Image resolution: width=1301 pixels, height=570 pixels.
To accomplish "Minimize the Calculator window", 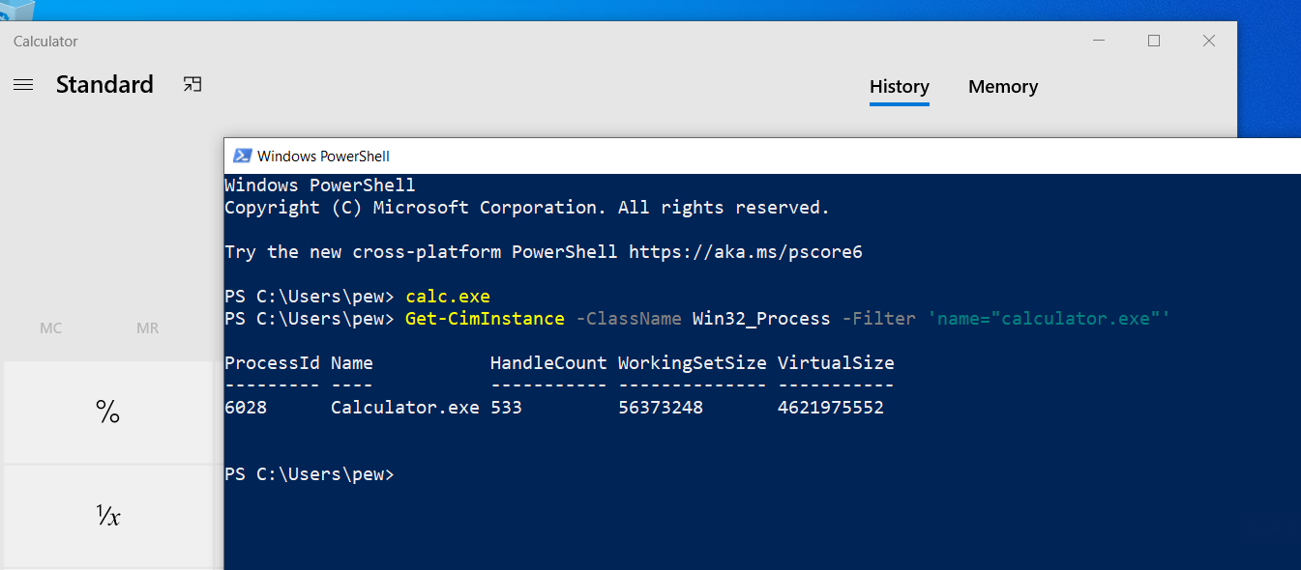I will click(x=1099, y=41).
